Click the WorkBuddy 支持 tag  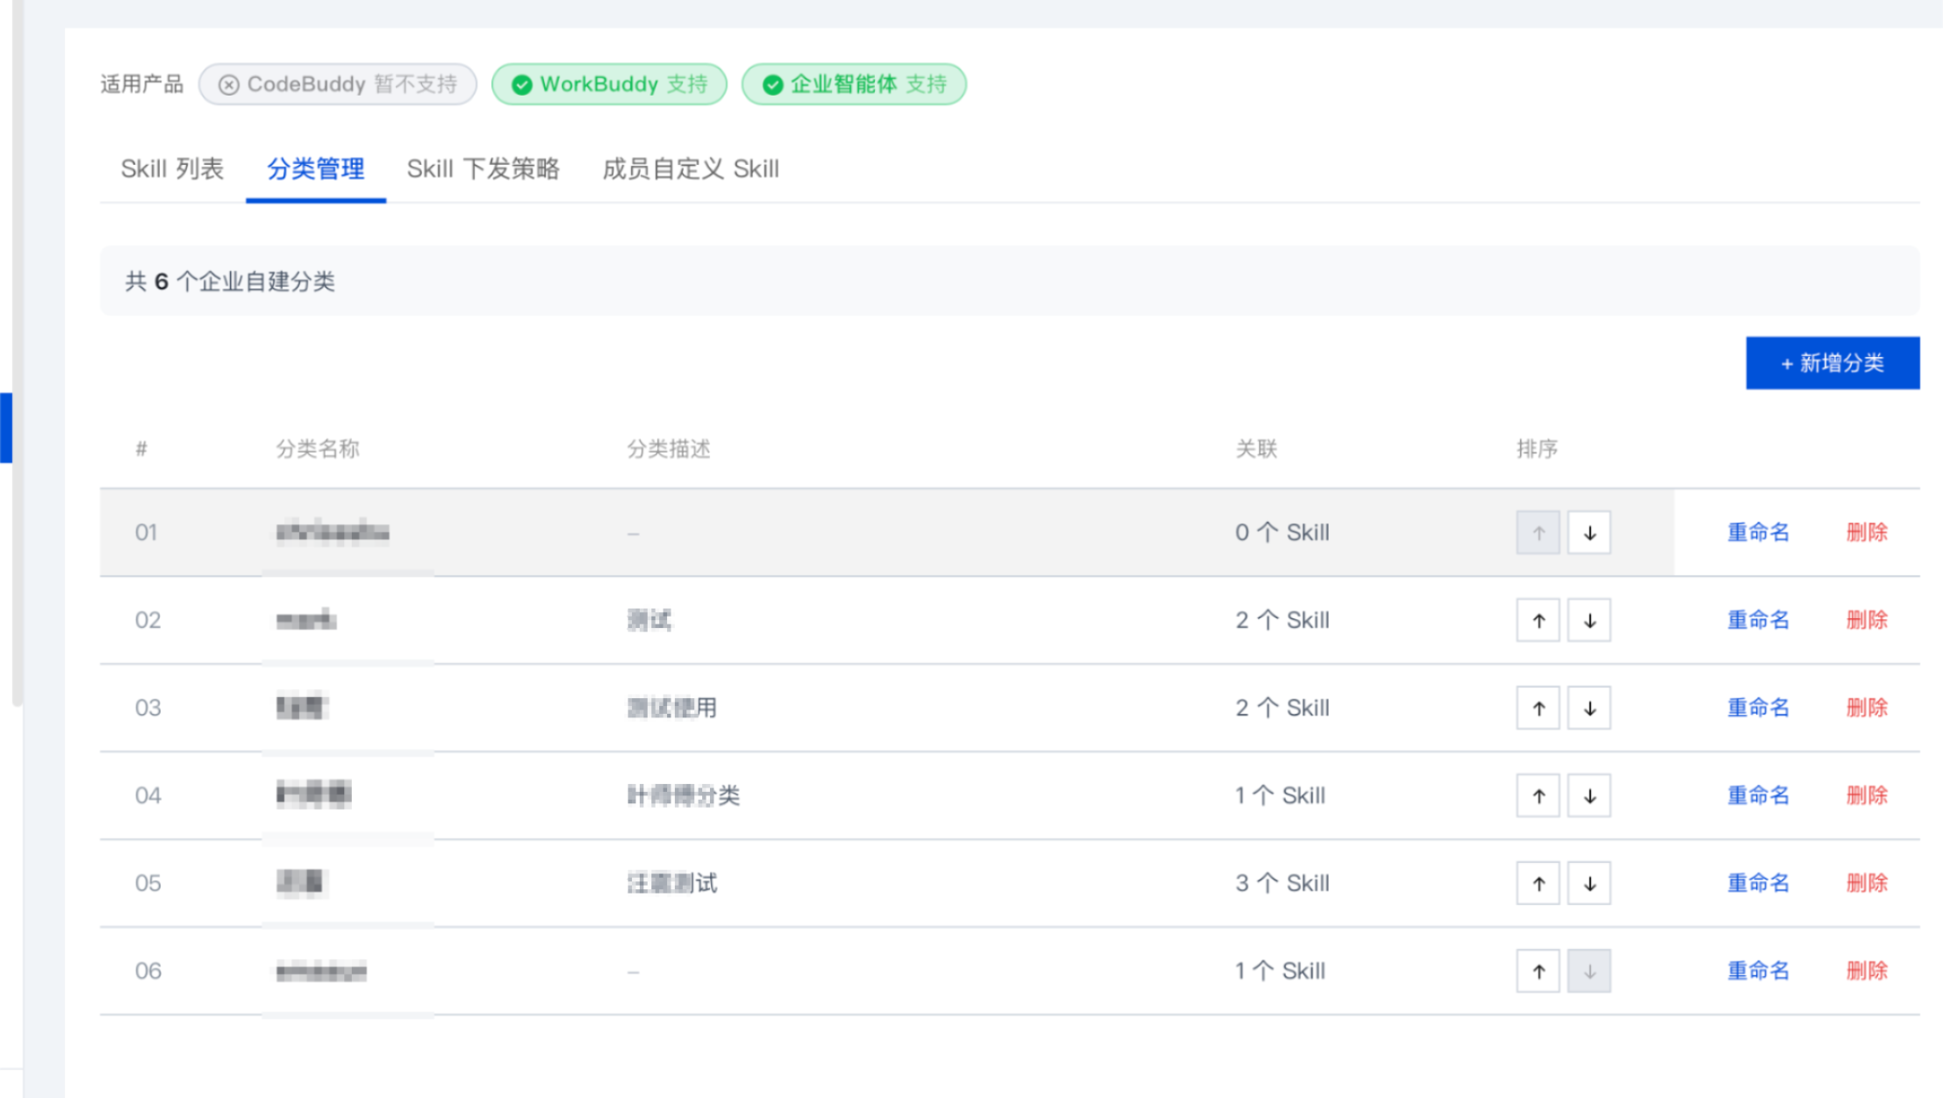tap(609, 84)
